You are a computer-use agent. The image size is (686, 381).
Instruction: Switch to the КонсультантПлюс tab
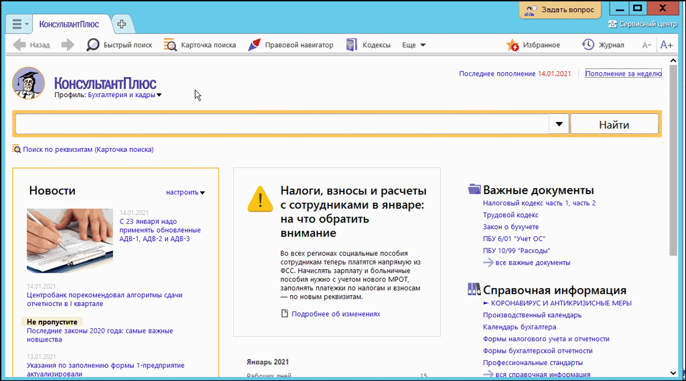pyautogui.click(x=69, y=25)
